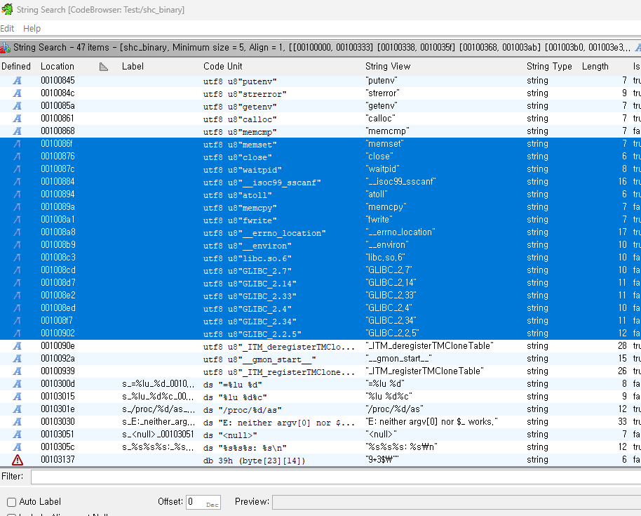Image resolution: width=641 pixels, height=516 pixels.
Task: Click the defined-string icon for the getenv row
Action: click(17, 107)
